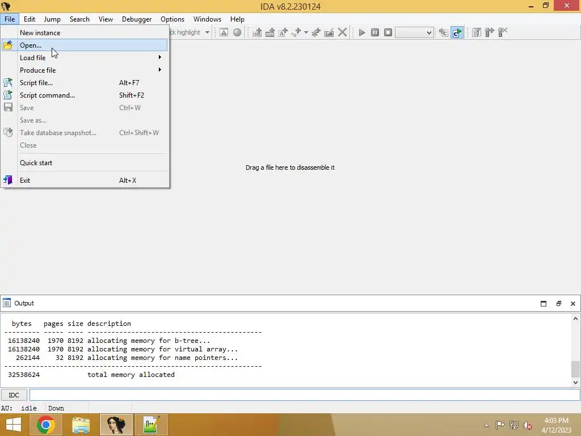Click the gray sphere toolbar icon
This screenshot has width=581, height=436.
(x=237, y=32)
